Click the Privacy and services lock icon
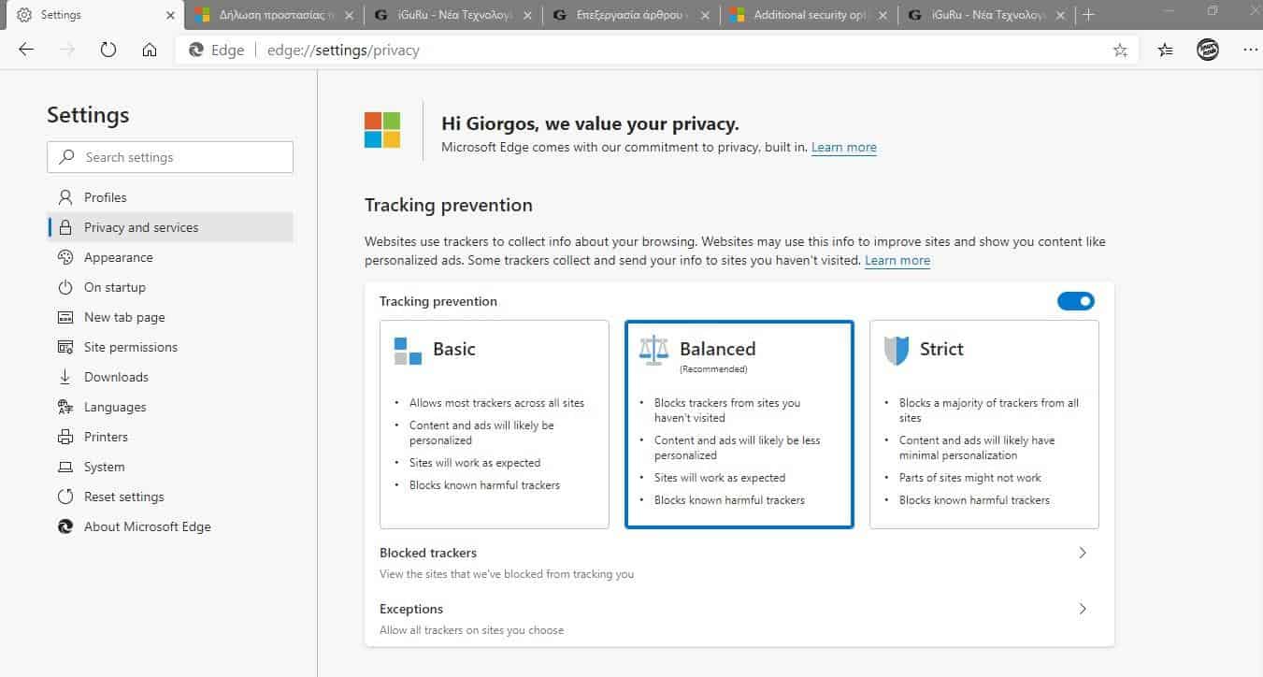Screen dimensions: 1263x677 coord(65,227)
